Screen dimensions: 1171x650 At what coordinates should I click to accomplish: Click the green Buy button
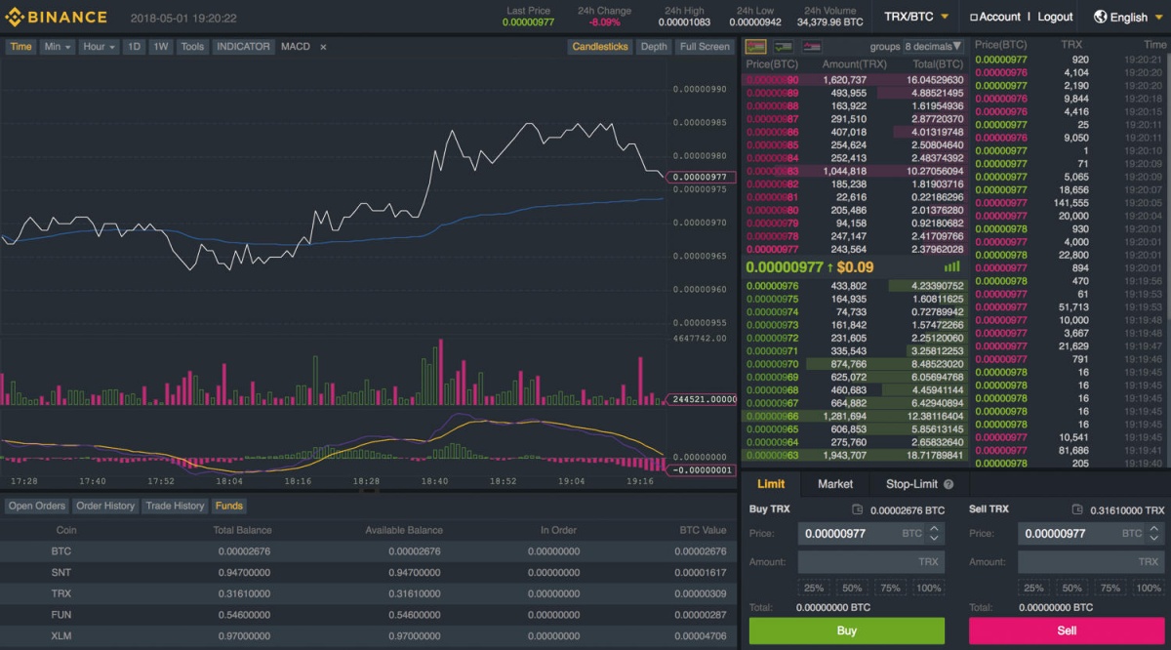tap(847, 630)
